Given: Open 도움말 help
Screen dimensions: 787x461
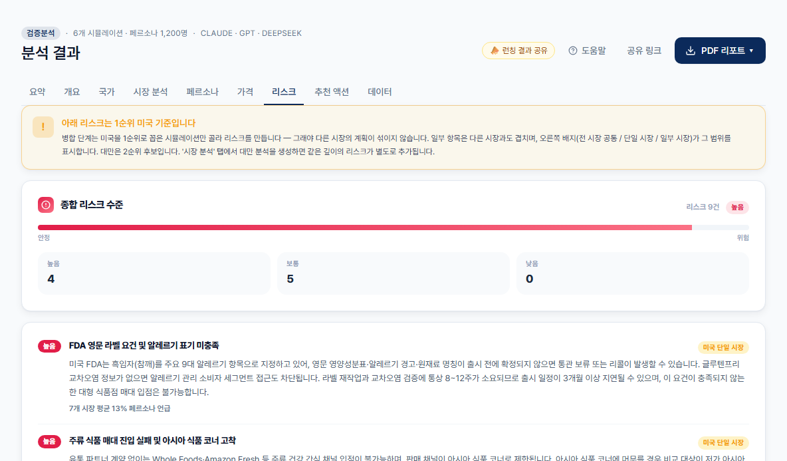Looking at the screenshot, I should point(587,51).
